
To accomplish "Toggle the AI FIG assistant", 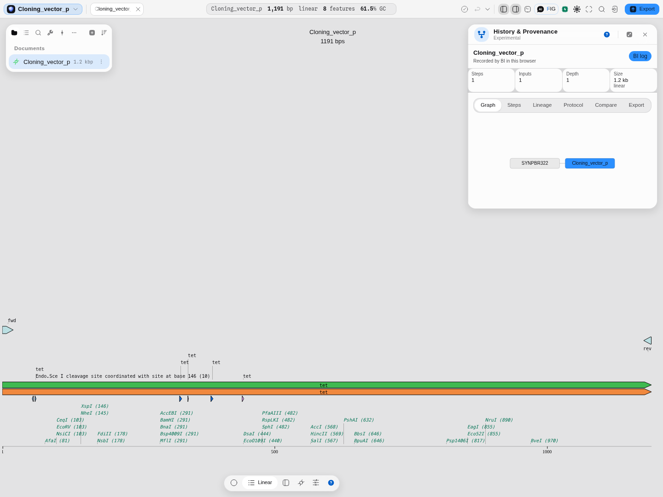I will pyautogui.click(x=547, y=9).
